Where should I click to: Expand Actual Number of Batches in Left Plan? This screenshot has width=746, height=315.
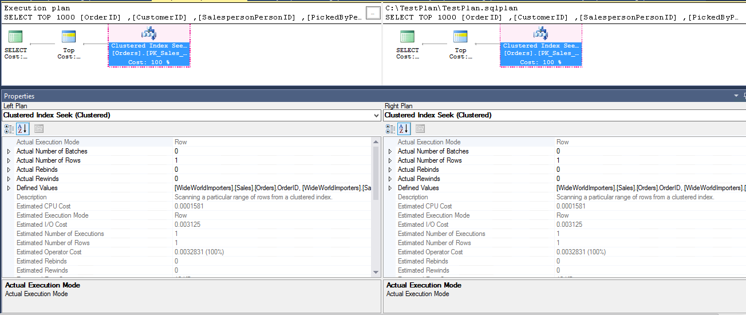[x=8, y=151]
